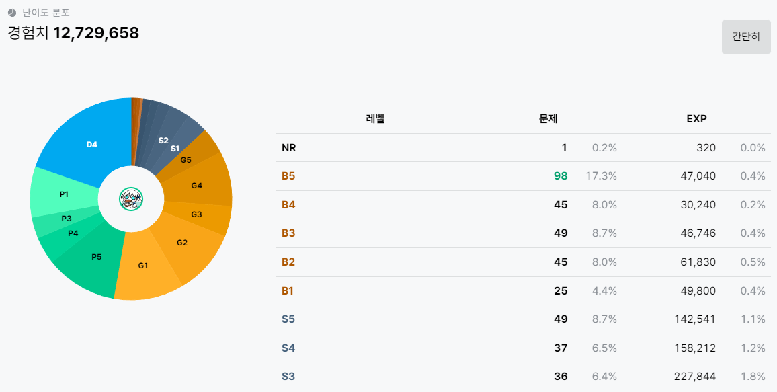
Task: Select the G1 segment of the pie chart
Action: click(142, 266)
